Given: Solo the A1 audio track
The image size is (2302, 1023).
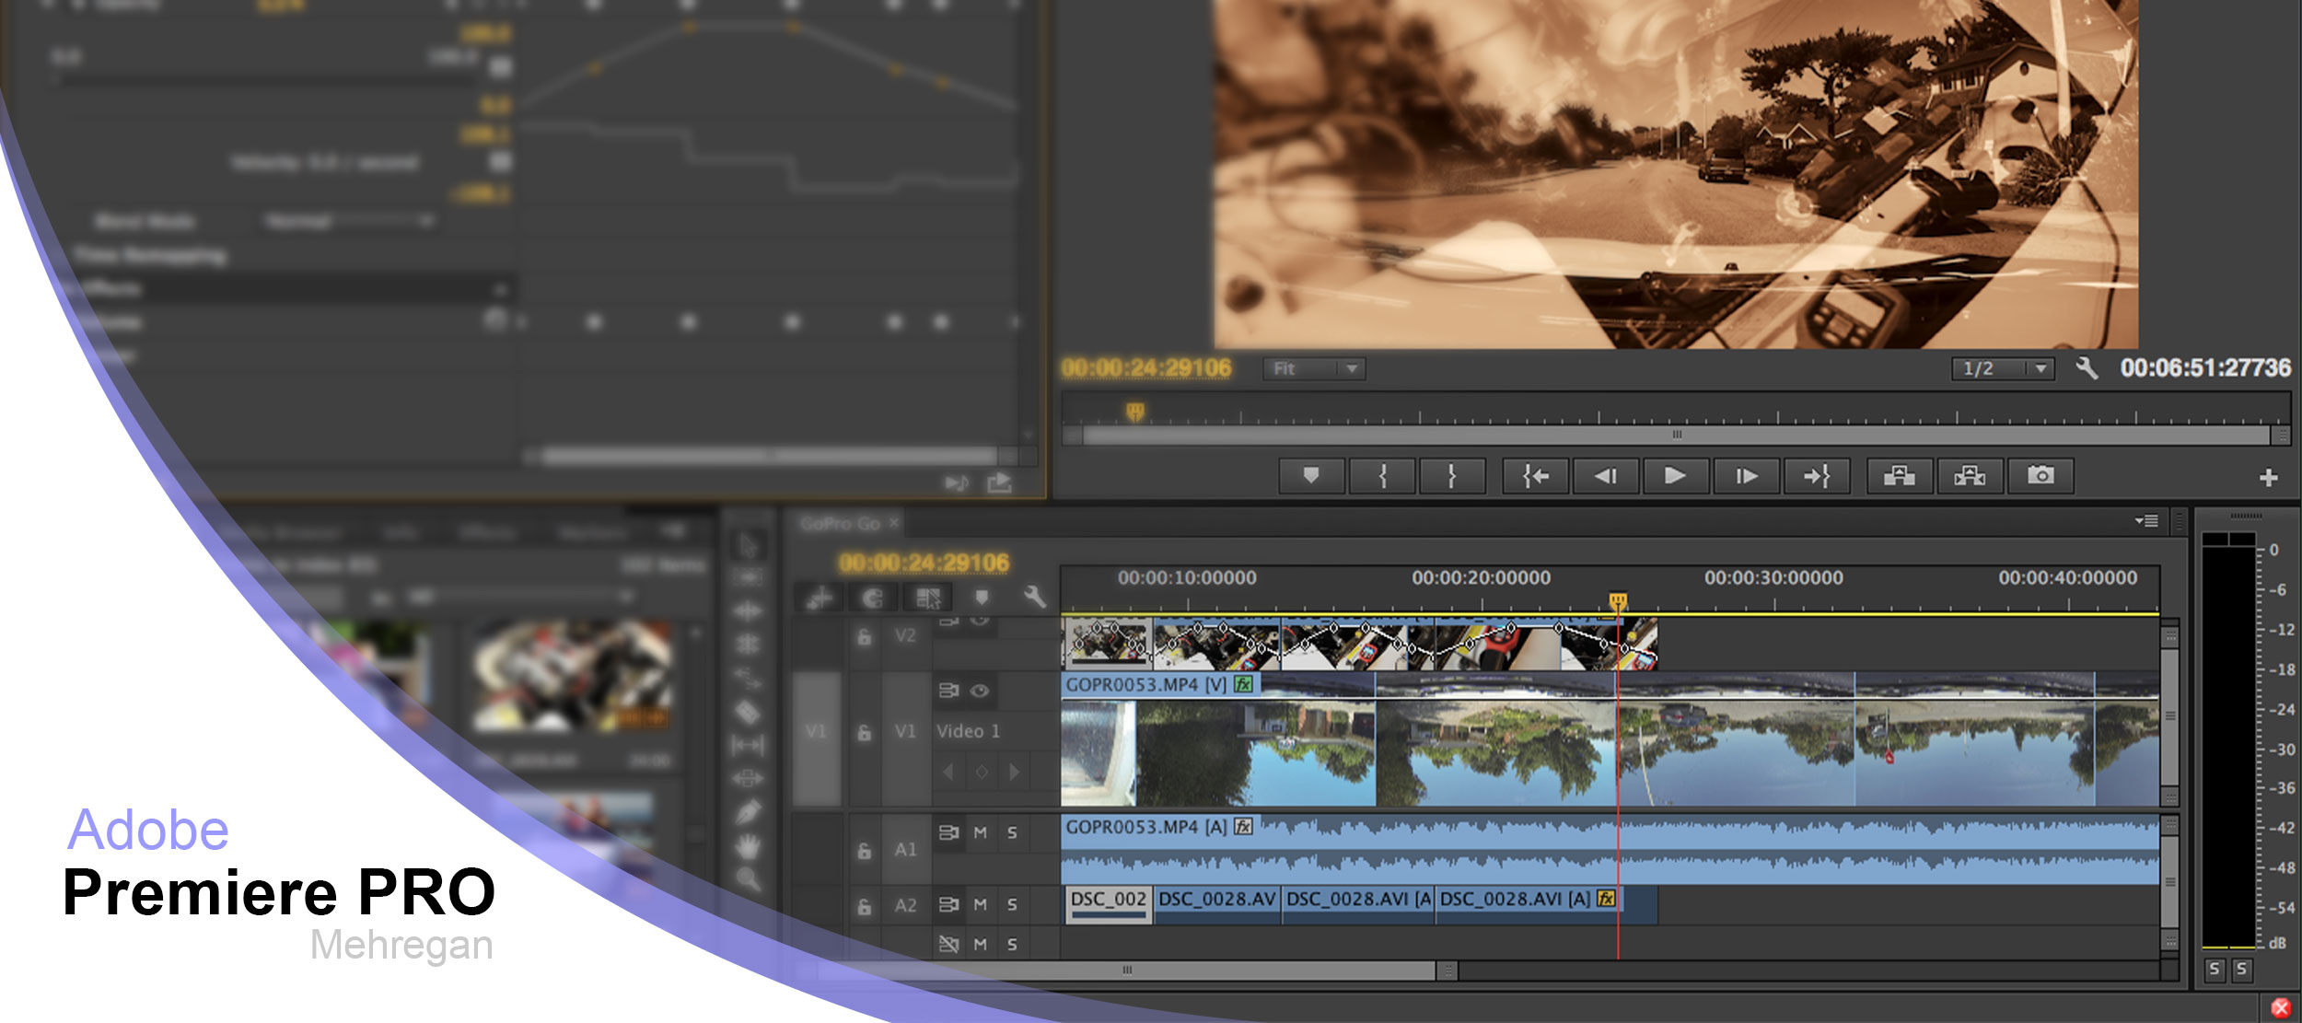Looking at the screenshot, I should 1012,832.
